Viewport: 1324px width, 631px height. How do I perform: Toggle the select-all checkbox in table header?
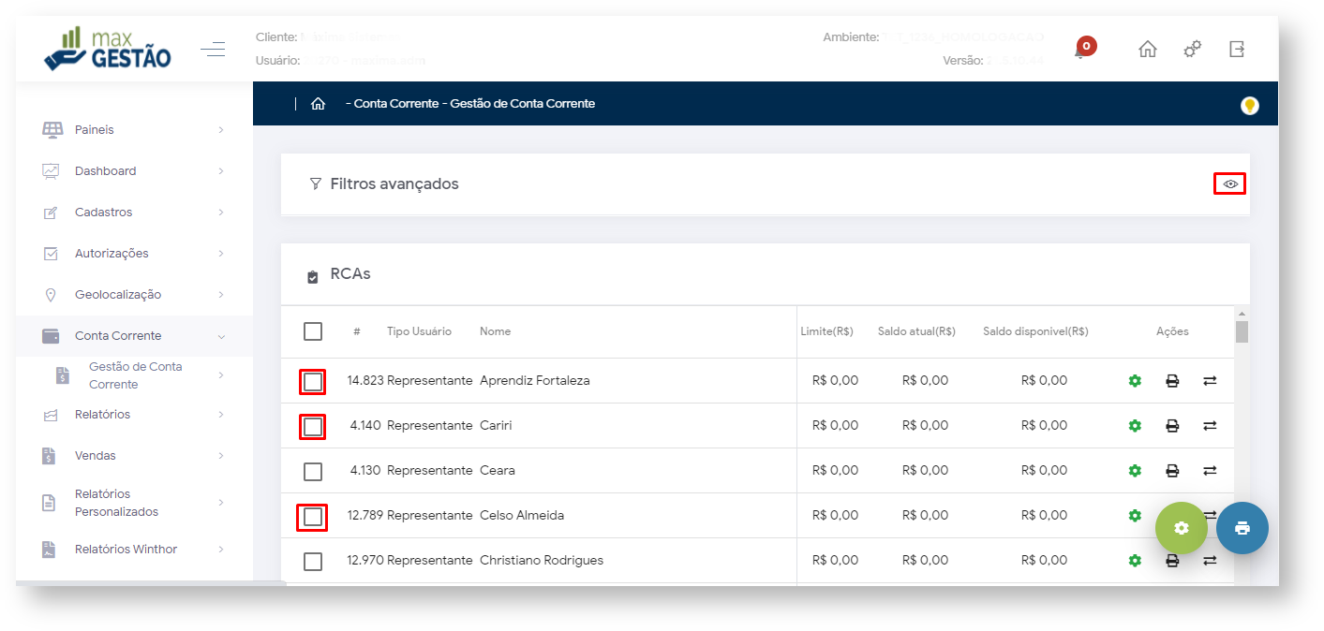(313, 331)
